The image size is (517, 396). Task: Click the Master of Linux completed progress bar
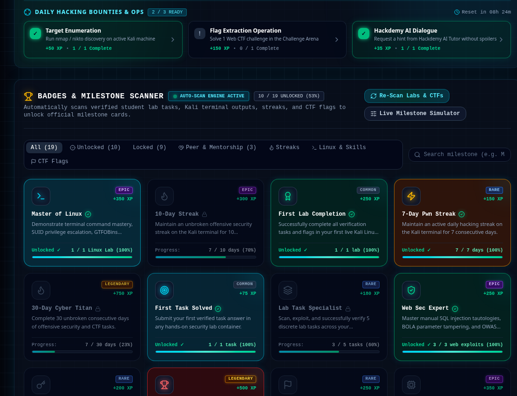[82, 257]
